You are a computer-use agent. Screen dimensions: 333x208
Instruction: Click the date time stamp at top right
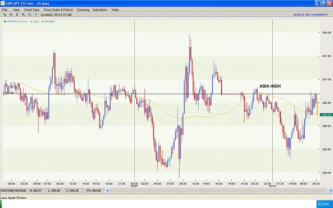311,15
